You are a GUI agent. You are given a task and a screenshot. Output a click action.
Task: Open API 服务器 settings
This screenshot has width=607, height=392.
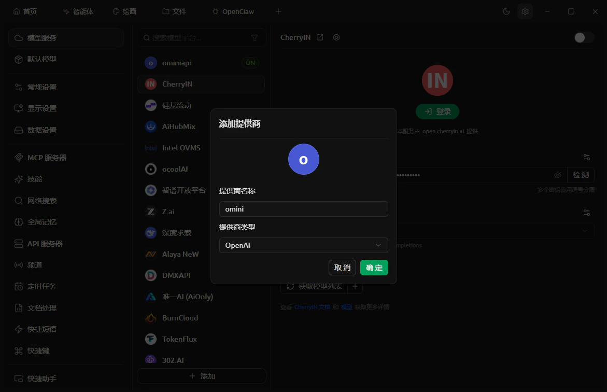click(x=66, y=244)
